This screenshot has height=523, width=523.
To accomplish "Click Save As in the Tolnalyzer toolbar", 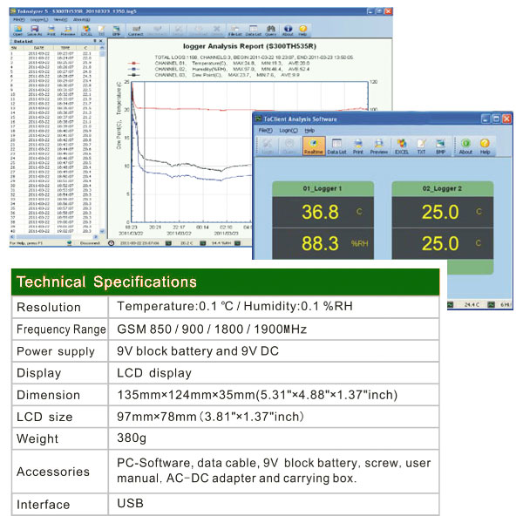I will [x=34, y=31].
